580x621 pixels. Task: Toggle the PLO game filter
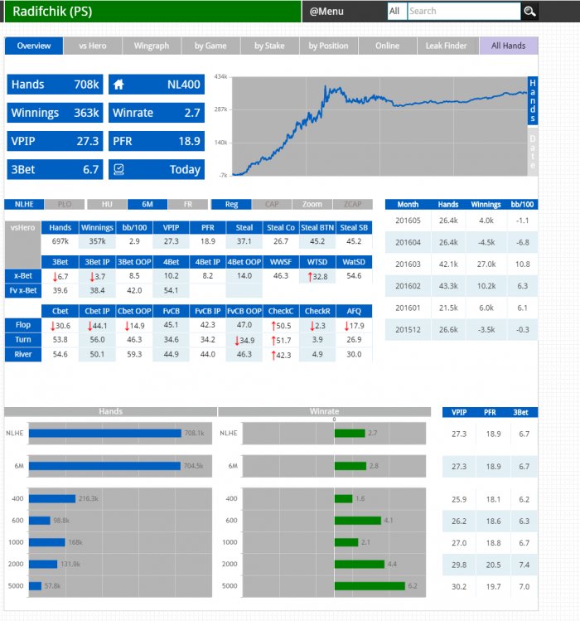(65, 204)
